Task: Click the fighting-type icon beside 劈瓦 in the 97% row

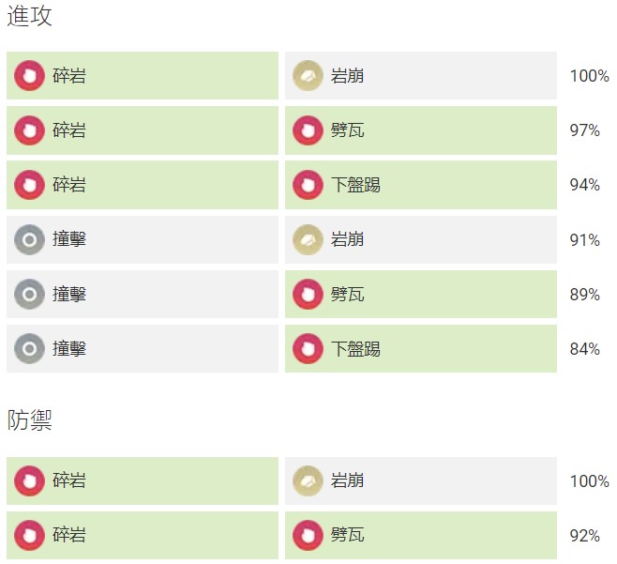Action: tap(308, 130)
